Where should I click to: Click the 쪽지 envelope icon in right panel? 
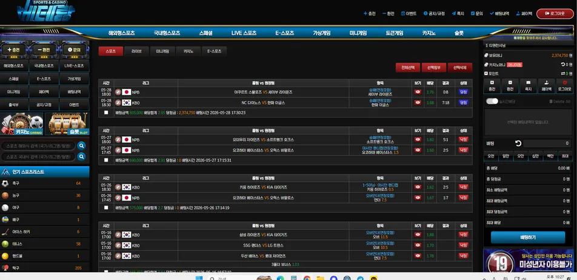(x=529, y=82)
